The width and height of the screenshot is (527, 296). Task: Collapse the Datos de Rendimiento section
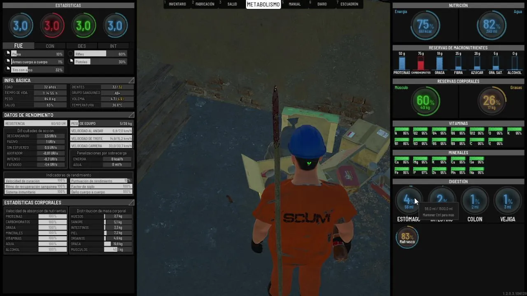click(x=131, y=115)
